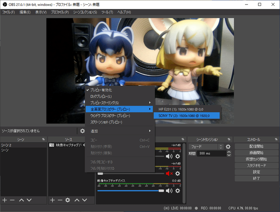Undock the audio mixer panel

coord(183,139)
